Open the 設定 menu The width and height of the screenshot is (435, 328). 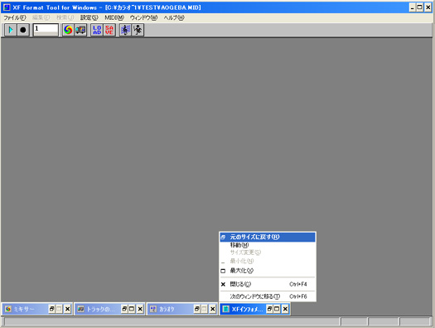tap(89, 17)
